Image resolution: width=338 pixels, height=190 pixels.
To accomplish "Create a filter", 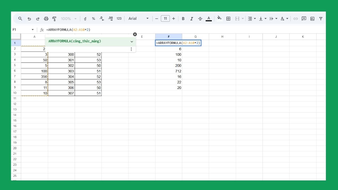I will (x=321, y=19).
